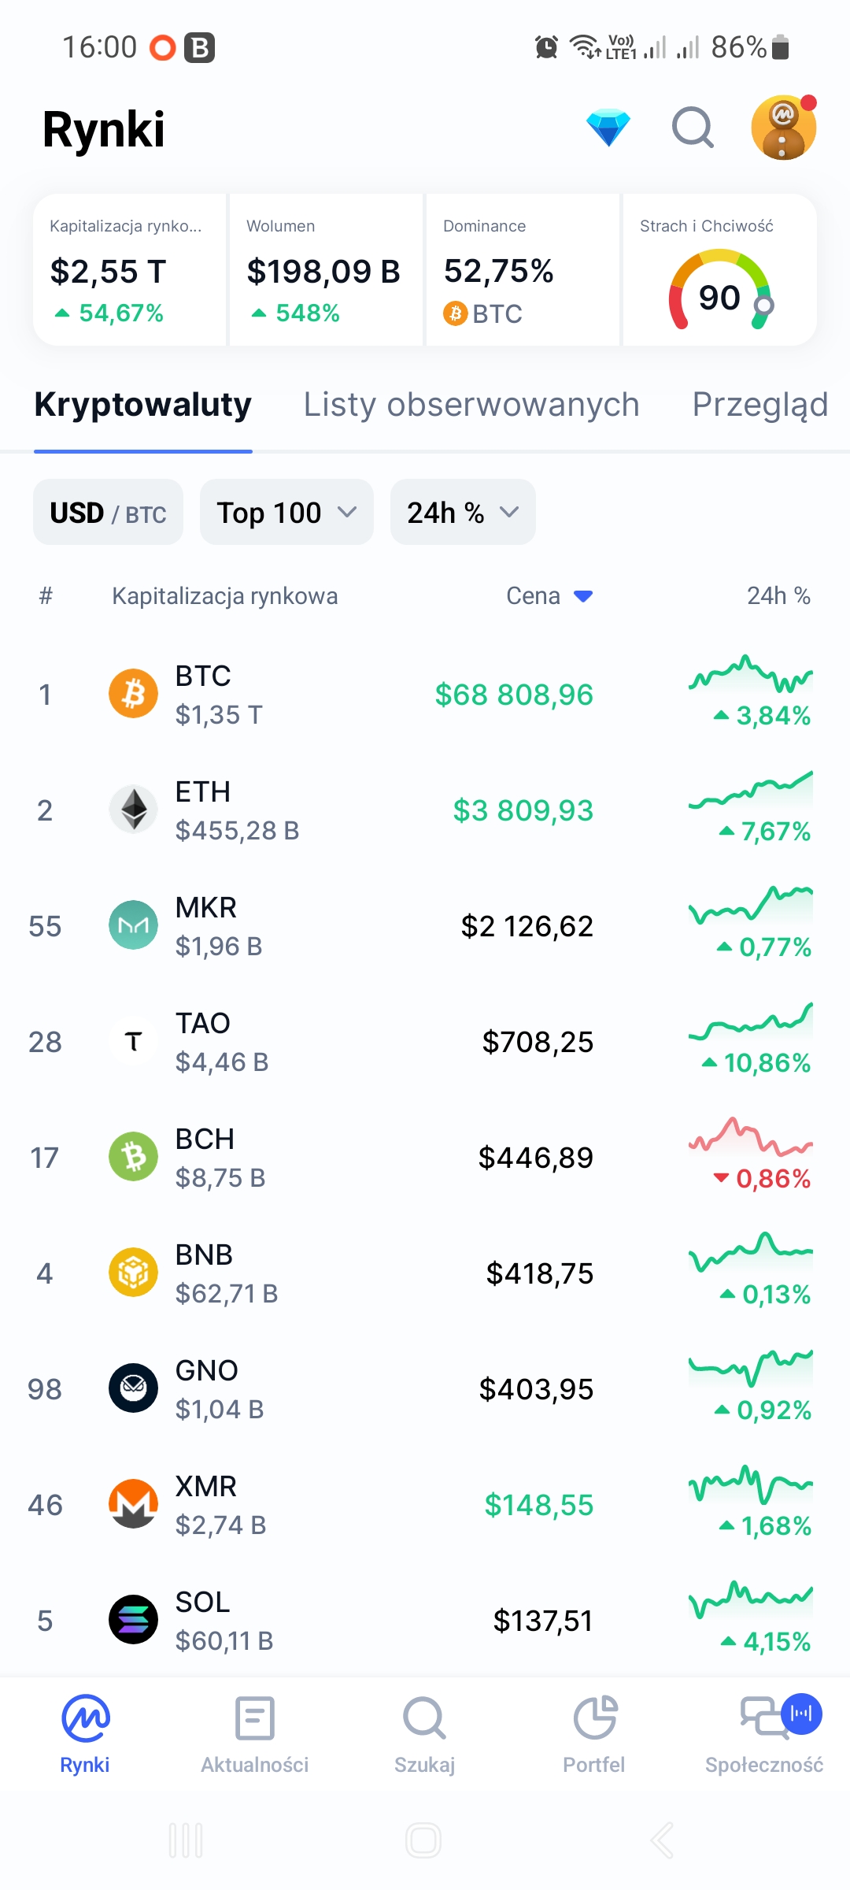
Task: Open search via top magnifier icon
Action: [x=693, y=128]
